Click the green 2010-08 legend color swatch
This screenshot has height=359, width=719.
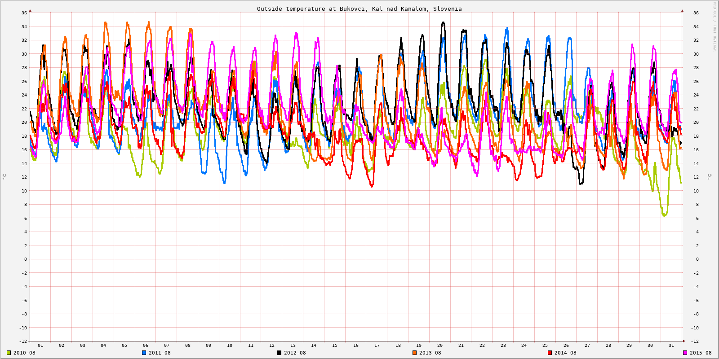[x=9, y=353]
